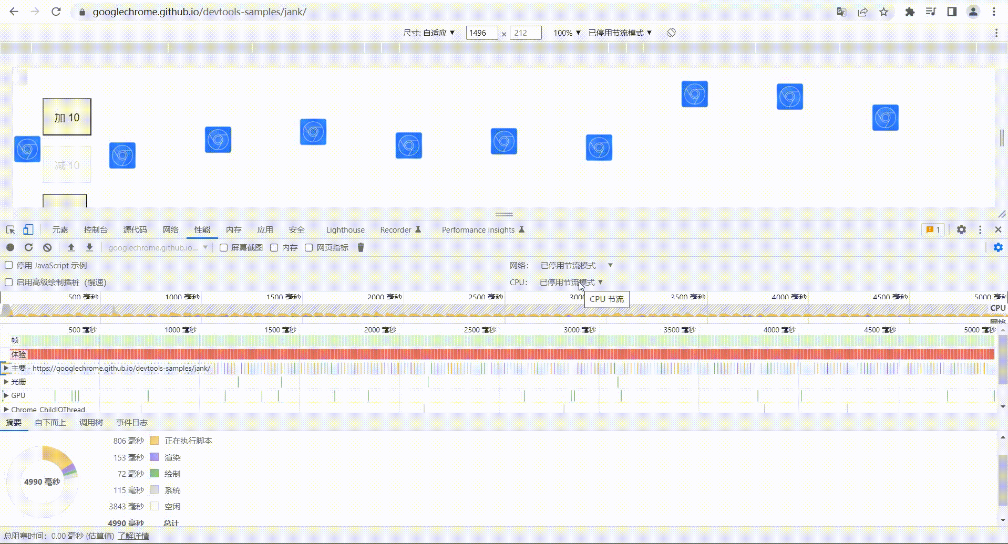Open the side panel icon in Chrome toolbar
Screen dimensions: 1008x544
coord(952,12)
